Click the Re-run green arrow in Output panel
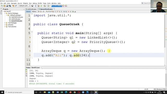 (26, 70)
